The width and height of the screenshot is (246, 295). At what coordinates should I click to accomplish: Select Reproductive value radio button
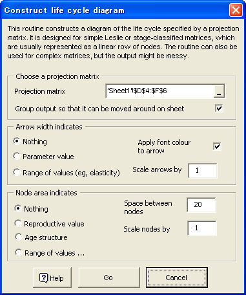[18, 223]
